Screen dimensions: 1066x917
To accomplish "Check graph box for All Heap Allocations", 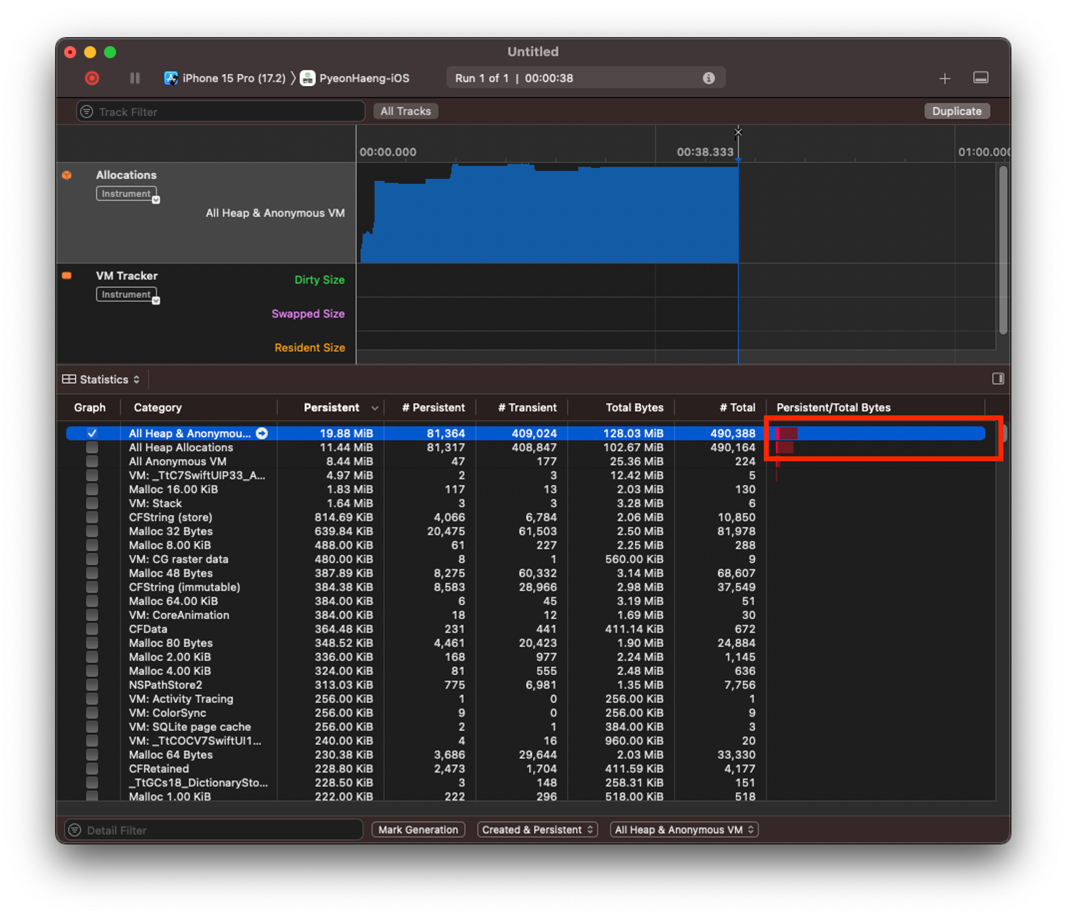I will point(92,448).
